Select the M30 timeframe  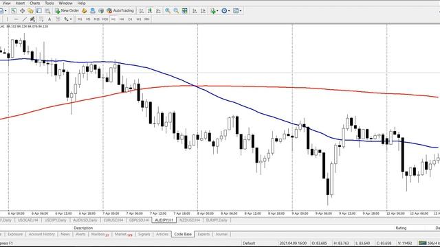pos(105,19)
